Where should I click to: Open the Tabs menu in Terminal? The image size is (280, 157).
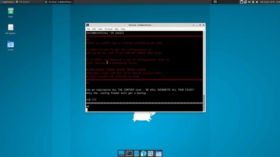117,29
